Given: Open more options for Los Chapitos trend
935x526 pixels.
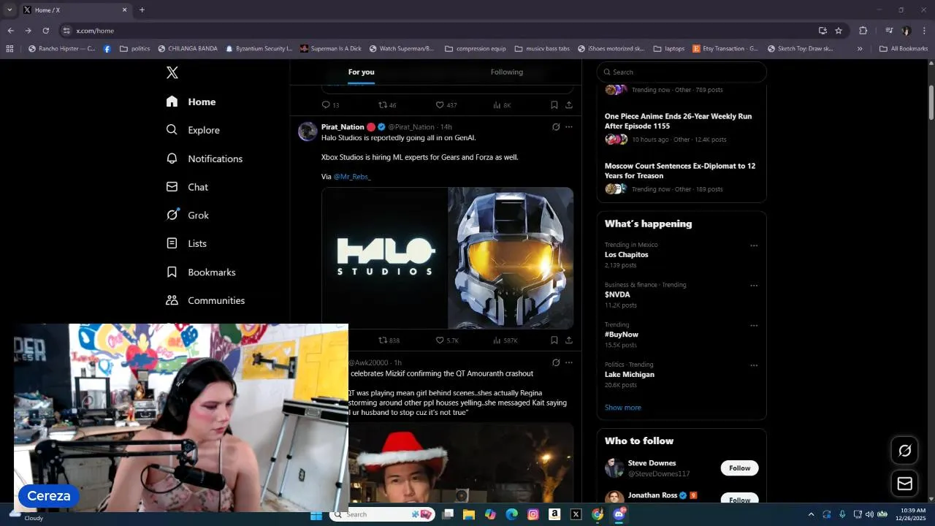Looking at the screenshot, I should tap(754, 246).
